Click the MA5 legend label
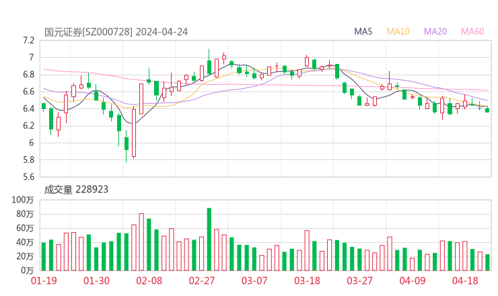Screen dimensions: 498x296 point(363,32)
